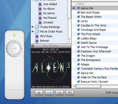Select Rescue Work / Sunset track

94,82
